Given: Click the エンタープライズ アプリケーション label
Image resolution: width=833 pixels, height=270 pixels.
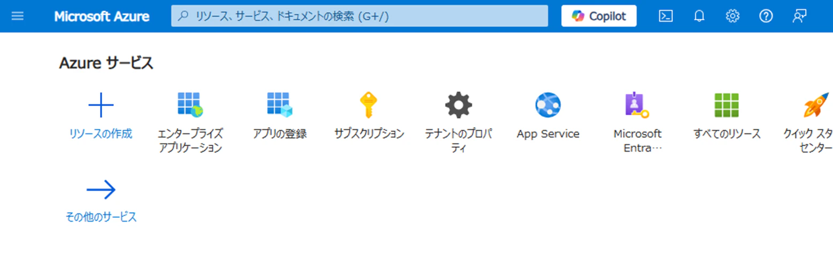Looking at the screenshot, I should (x=190, y=141).
